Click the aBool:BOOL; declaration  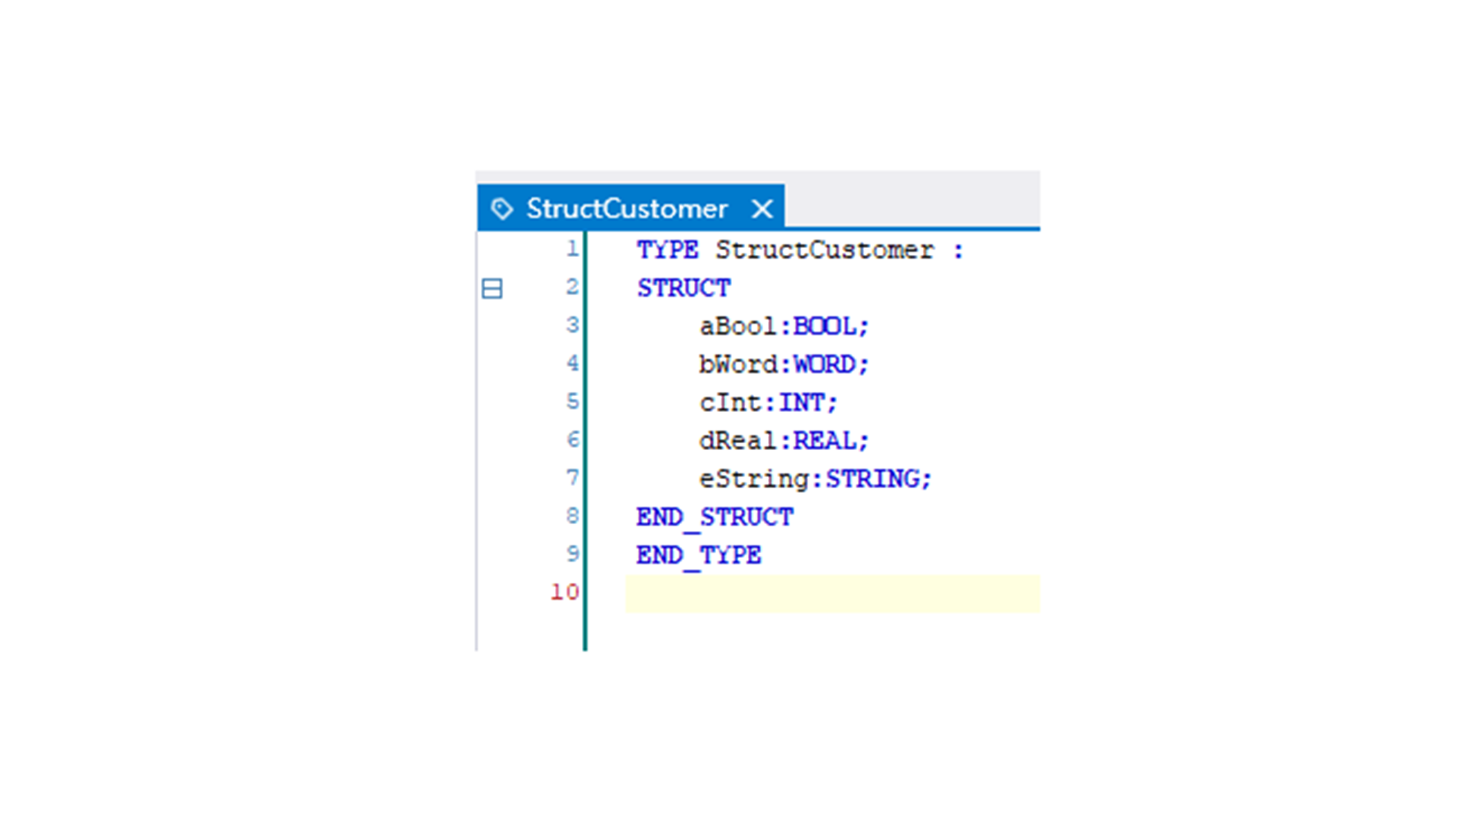pos(784,327)
